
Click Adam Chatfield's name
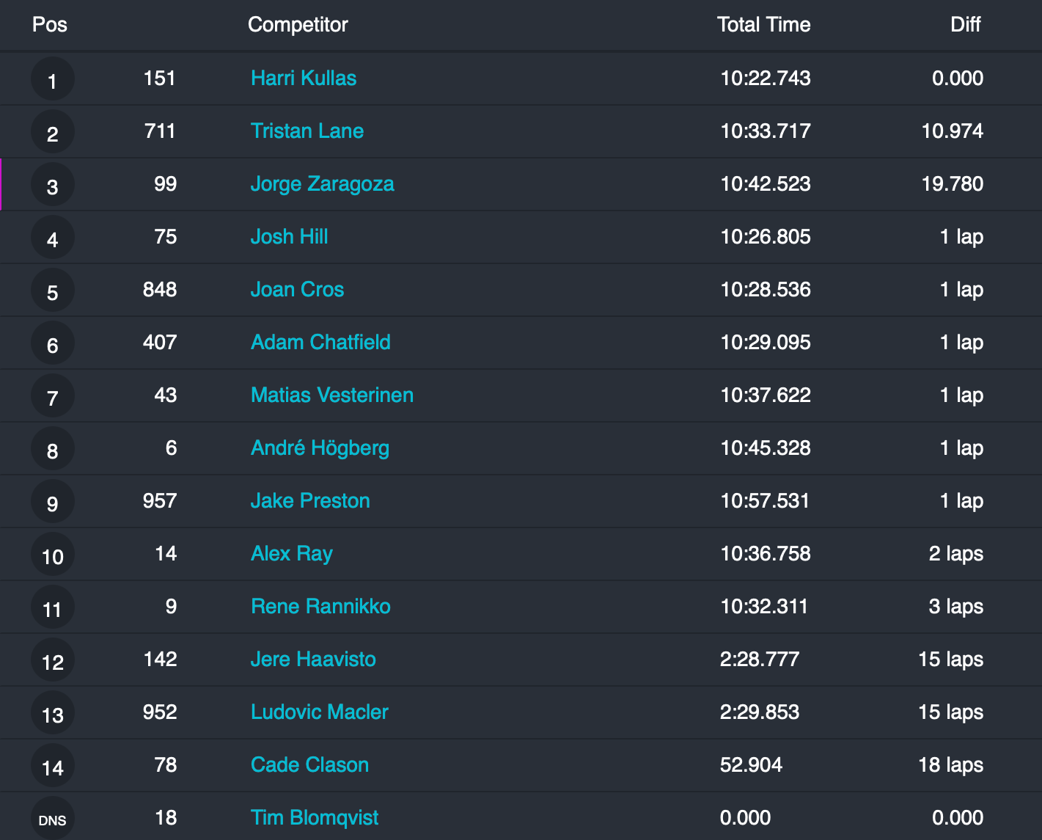320,343
